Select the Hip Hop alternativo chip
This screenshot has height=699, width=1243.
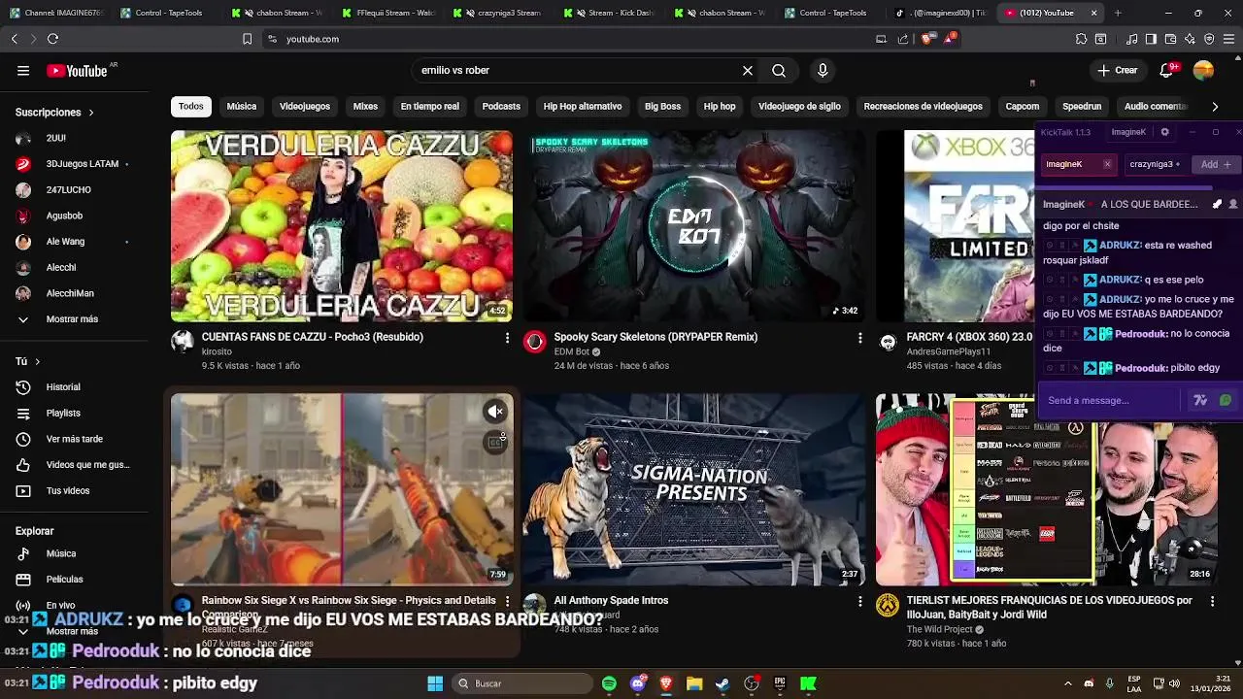pyautogui.click(x=583, y=106)
